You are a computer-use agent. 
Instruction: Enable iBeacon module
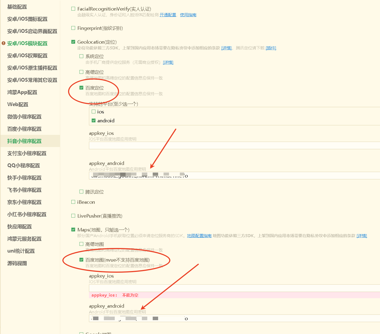click(73, 202)
